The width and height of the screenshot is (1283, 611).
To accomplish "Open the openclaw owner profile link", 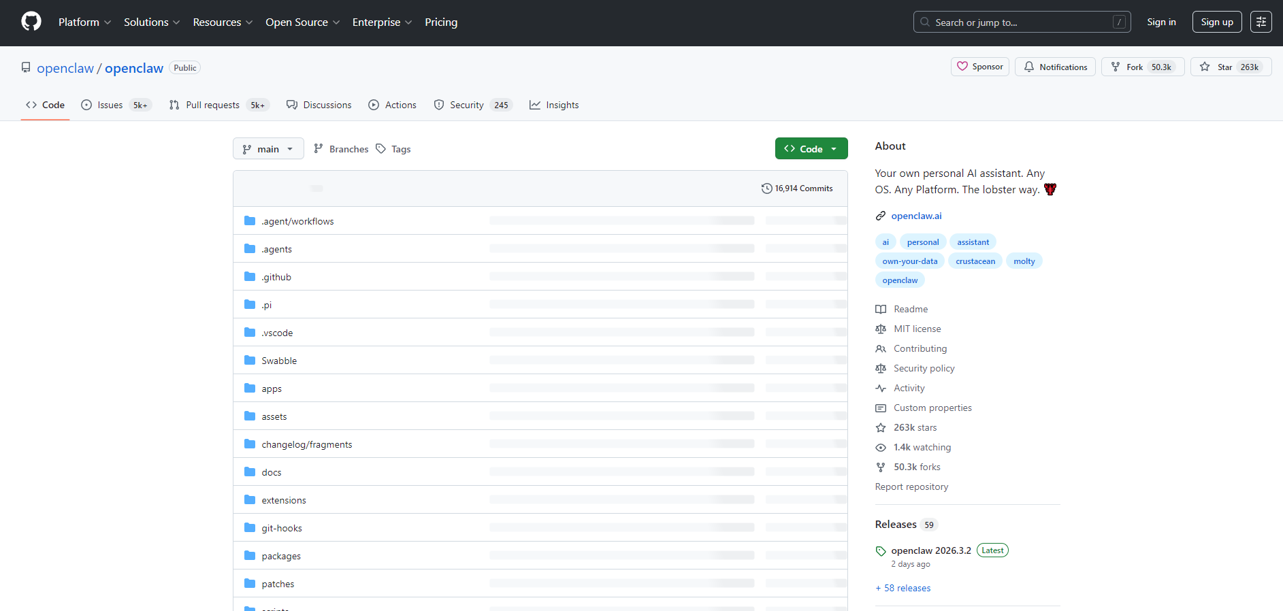I will tap(65, 68).
